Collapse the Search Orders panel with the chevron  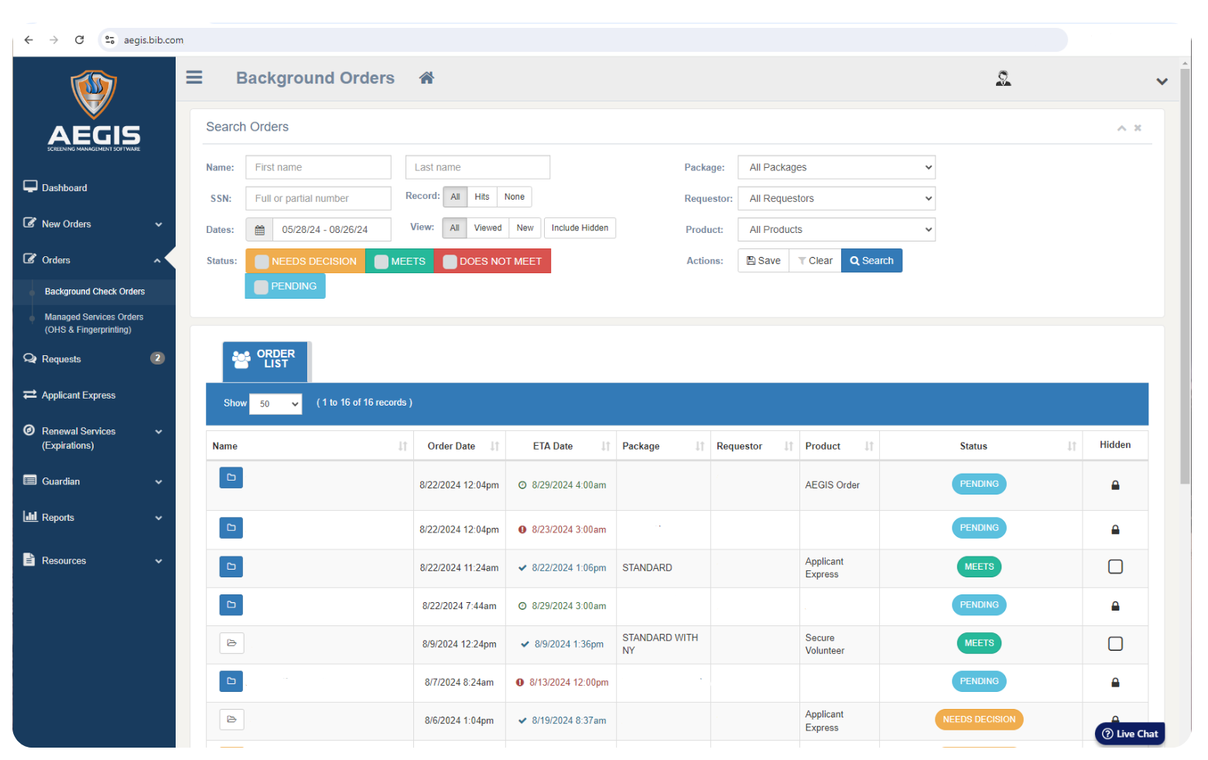click(x=1121, y=128)
